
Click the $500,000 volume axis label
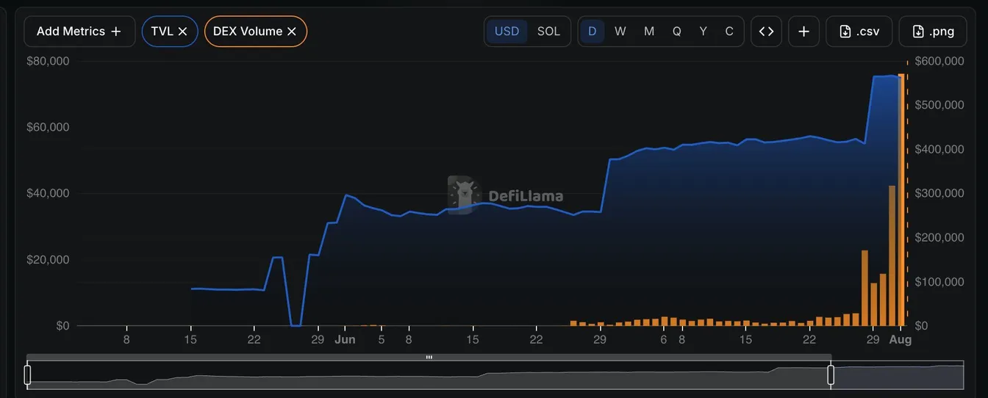(x=939, y=105)
